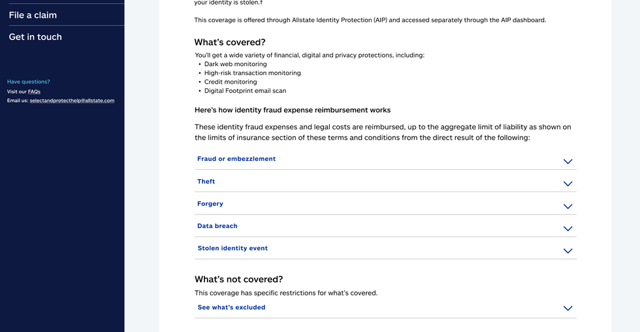
Task: Expand the Fraud or embezzlement title
Action: click(236, 159)
